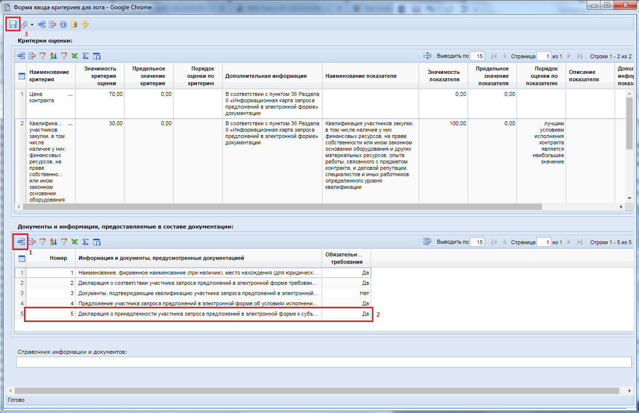Click the fit columns icon in criteria grid
Viewport: 639px width, 413px height.
click(x=427, y=56)
